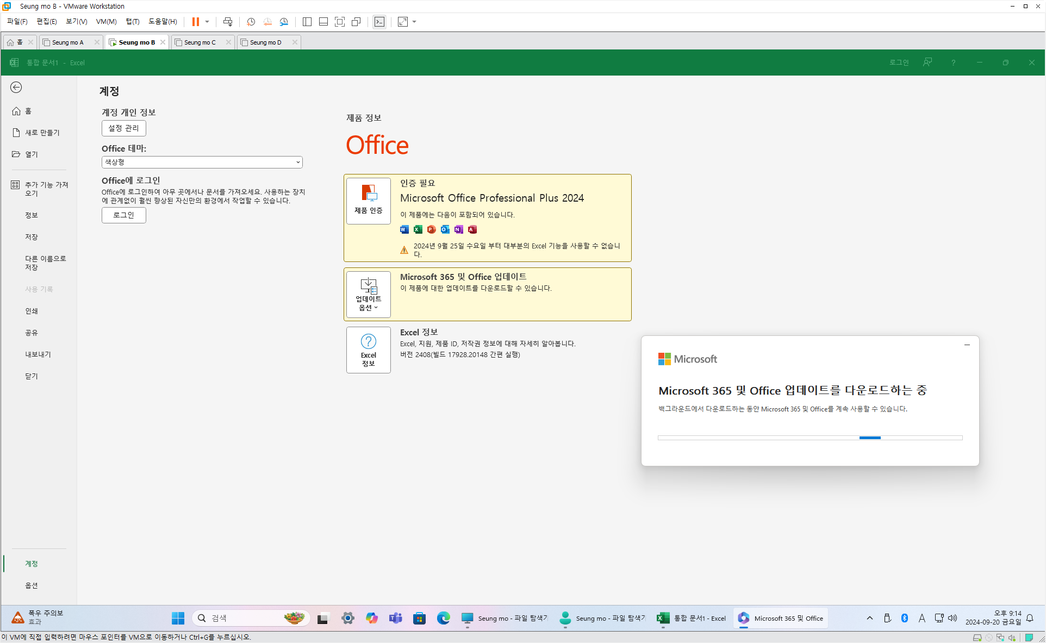This screenshot has width=1046, height=643.
Task: Expand the dropdown arrow beside pause button
Action: tap(207, 22)
